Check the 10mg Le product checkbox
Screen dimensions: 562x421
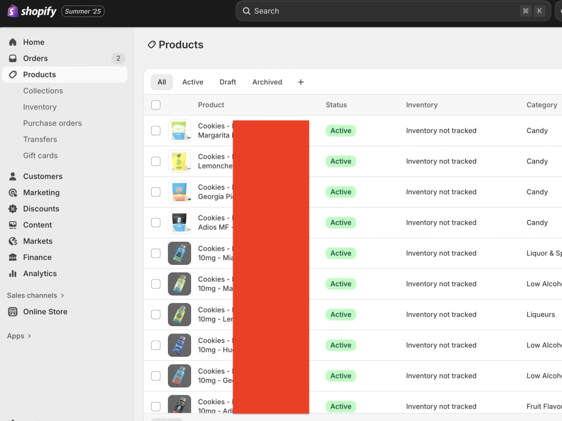pyautogui.click(x=156, y=315)
